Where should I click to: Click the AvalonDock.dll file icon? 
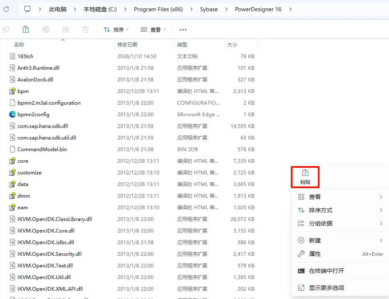pos(12,79)
